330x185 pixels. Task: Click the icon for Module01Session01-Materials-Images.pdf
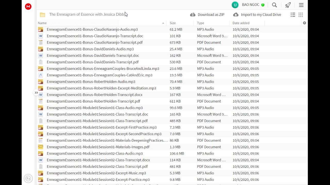40,147
